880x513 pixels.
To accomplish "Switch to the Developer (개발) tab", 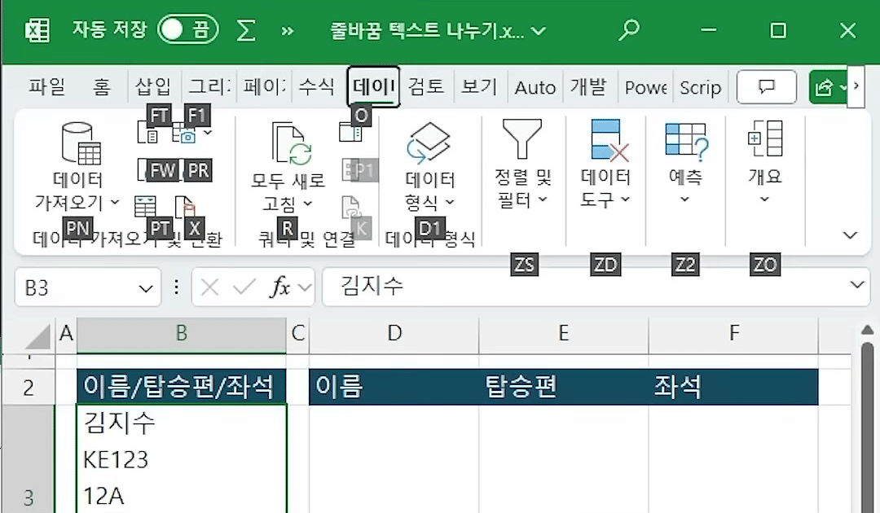I will click(x=588, y=87).
